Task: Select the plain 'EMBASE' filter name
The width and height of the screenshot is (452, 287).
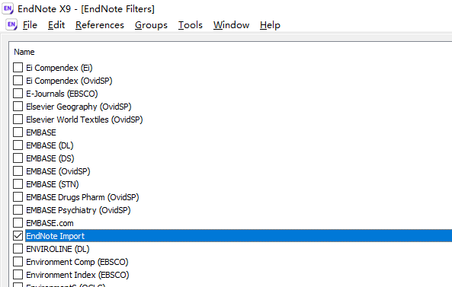Action: tap(41, 132)
